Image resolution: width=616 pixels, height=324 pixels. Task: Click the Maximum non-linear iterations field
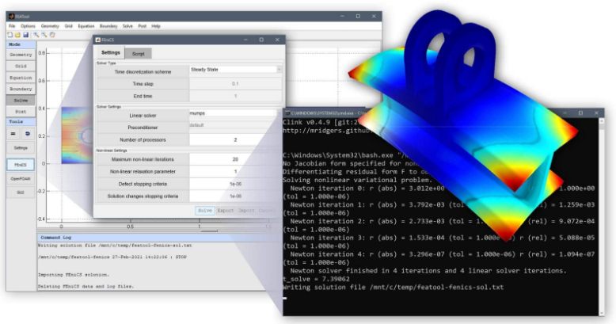click(234, 159)
